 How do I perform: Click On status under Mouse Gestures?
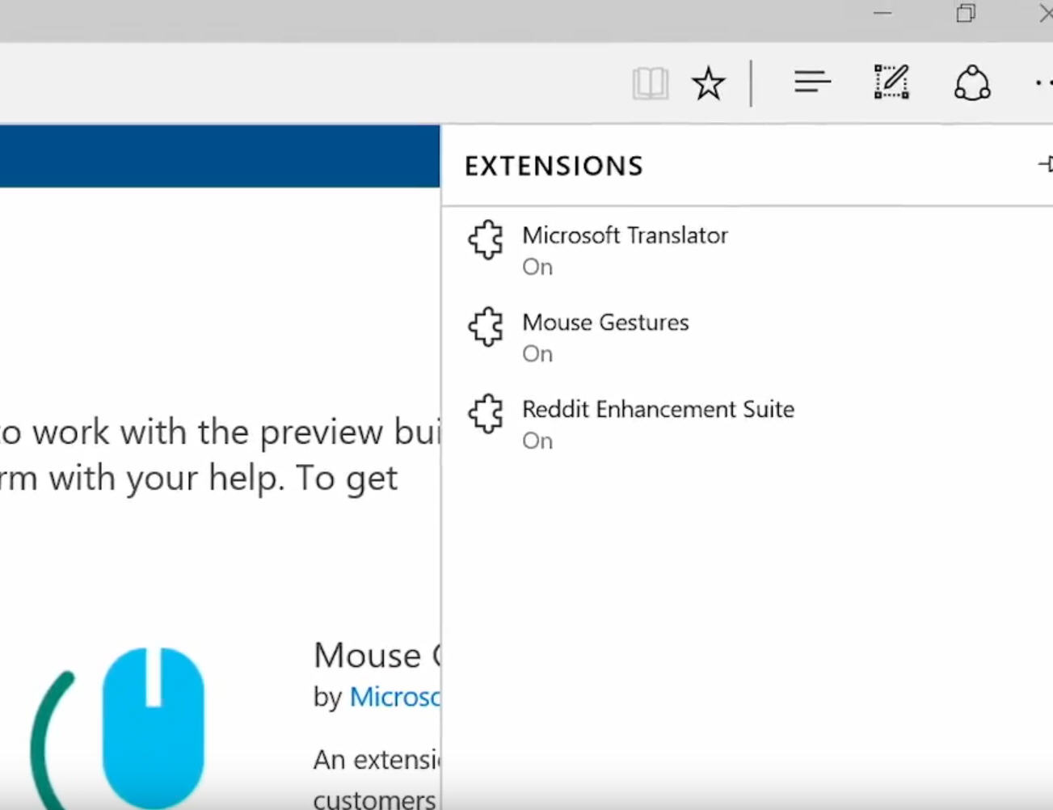[537, 354]
